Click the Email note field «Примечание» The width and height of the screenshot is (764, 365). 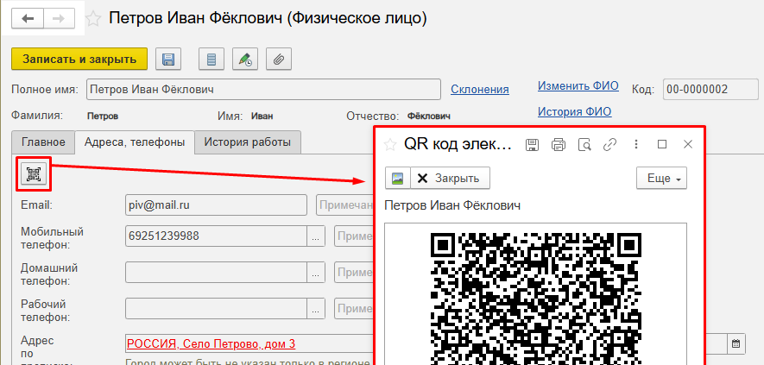pyautogui.click(x=345, y=205)
